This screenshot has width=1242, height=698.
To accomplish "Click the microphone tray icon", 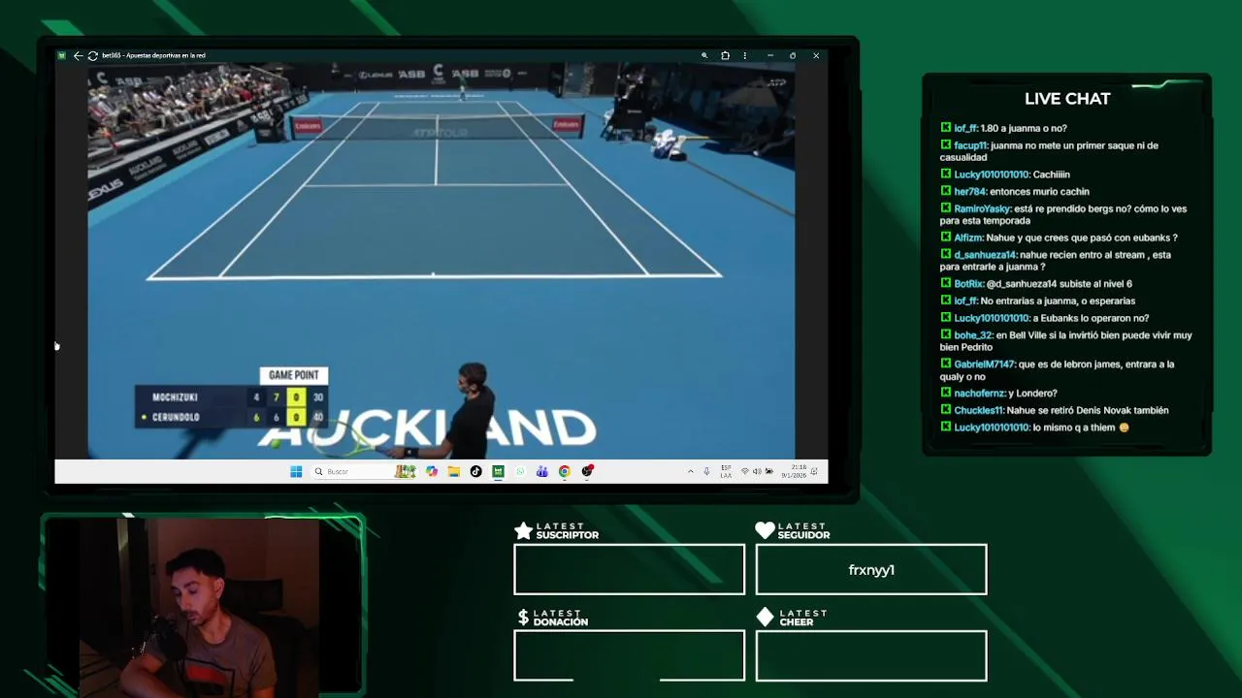I will (x=706, y=471).
